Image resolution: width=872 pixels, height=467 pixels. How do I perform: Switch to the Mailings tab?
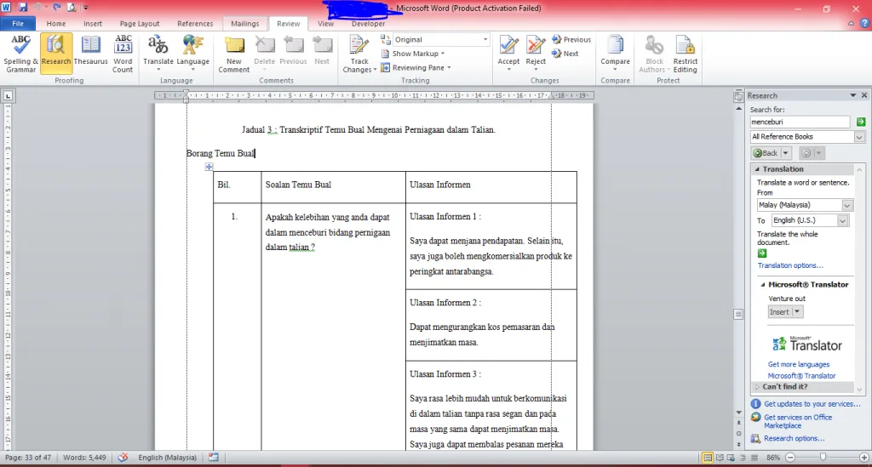(245, 24)
